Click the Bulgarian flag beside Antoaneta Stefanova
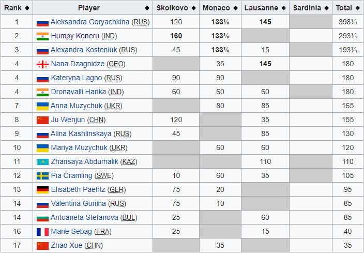The height and width of the screenshot is (253, 364). pos(42,218)
